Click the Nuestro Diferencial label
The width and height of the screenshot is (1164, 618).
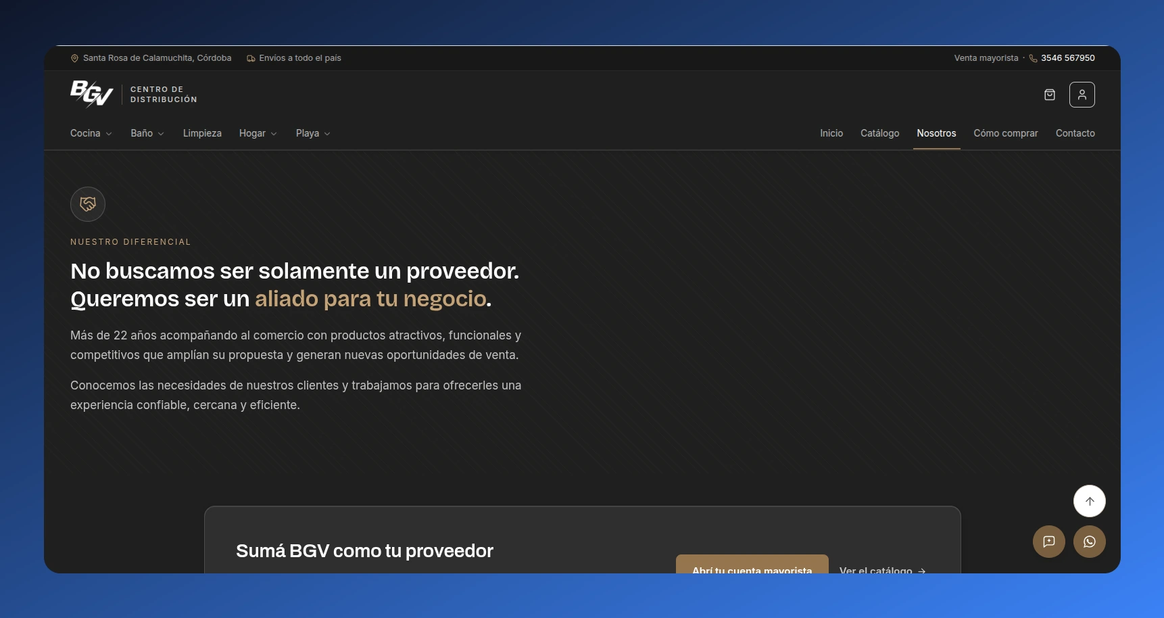(x=130, y=242)
